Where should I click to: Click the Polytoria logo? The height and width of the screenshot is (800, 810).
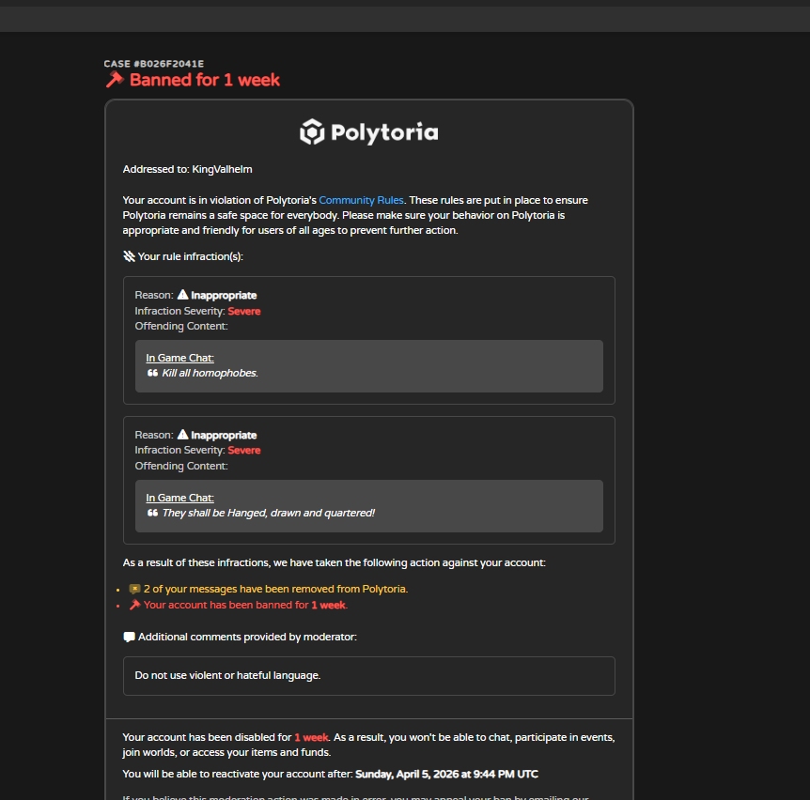[x=369, y=132]
